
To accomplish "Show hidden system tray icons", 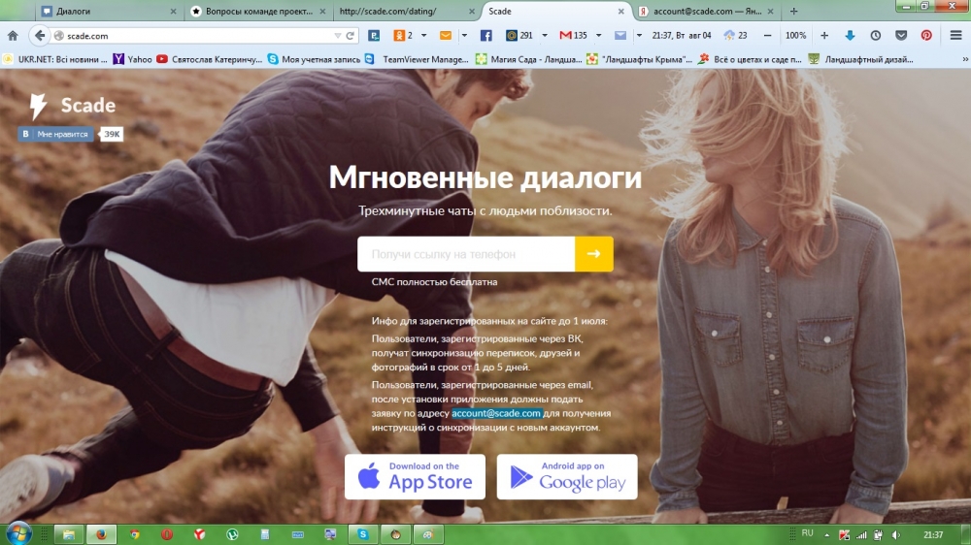I will click(x=826, y=534).
